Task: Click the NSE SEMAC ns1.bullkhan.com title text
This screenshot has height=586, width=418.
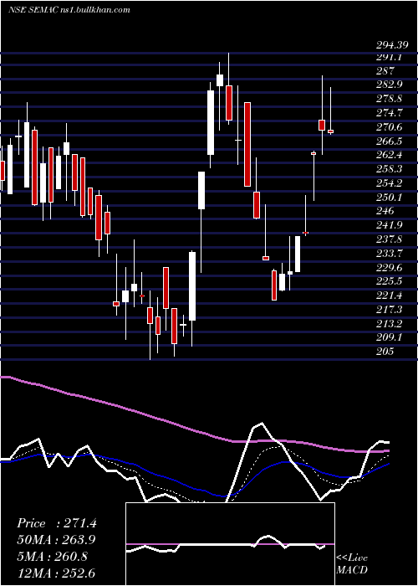Action: coord(69,10)
